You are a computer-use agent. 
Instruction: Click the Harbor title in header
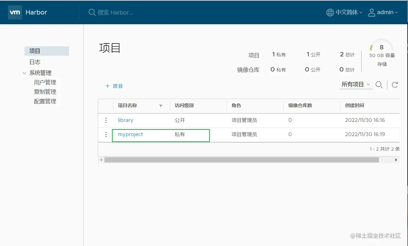[x=36, y=12]
